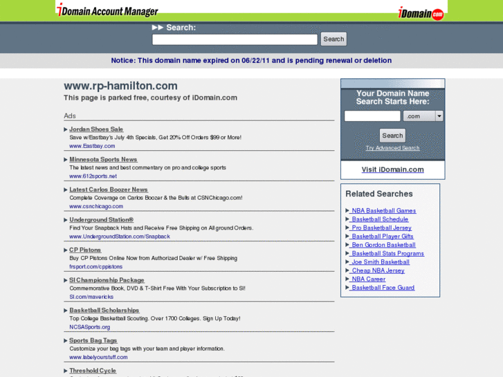This screenshot has height=377, width=503.
Task: Follow the SI.com/mavericks link
Action: (x=91, y=297)
